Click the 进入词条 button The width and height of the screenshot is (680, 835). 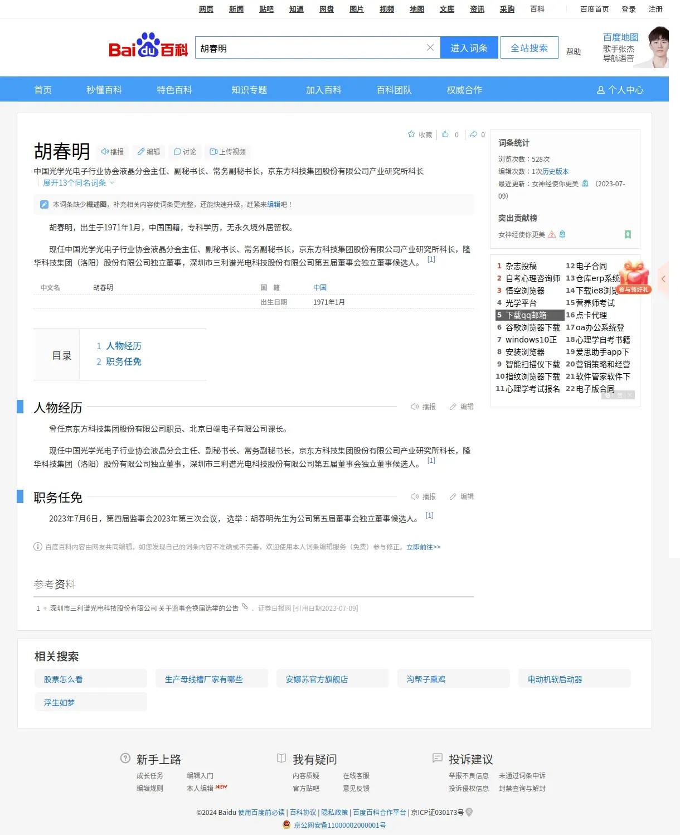[469, 48]
